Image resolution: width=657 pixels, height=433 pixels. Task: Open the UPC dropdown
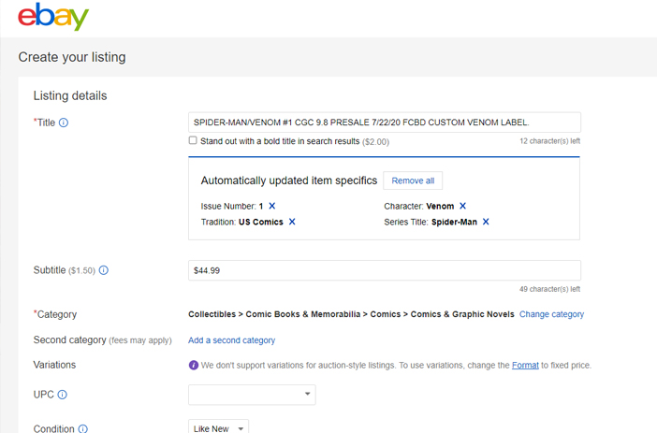252,395
